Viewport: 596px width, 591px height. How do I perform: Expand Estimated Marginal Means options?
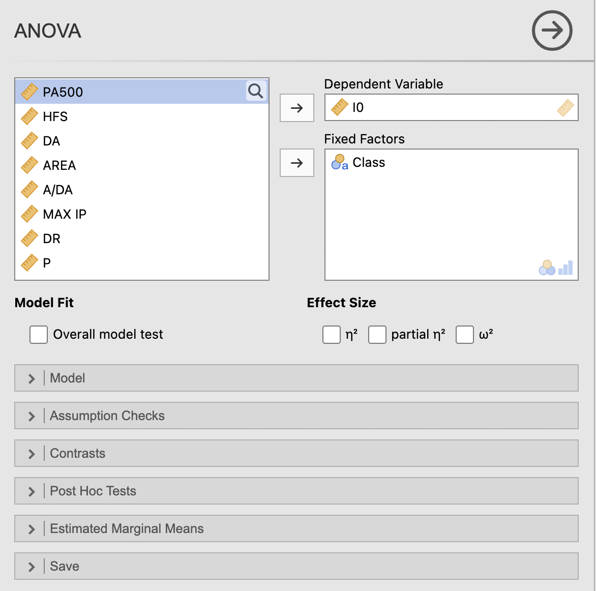click(296, 528)
